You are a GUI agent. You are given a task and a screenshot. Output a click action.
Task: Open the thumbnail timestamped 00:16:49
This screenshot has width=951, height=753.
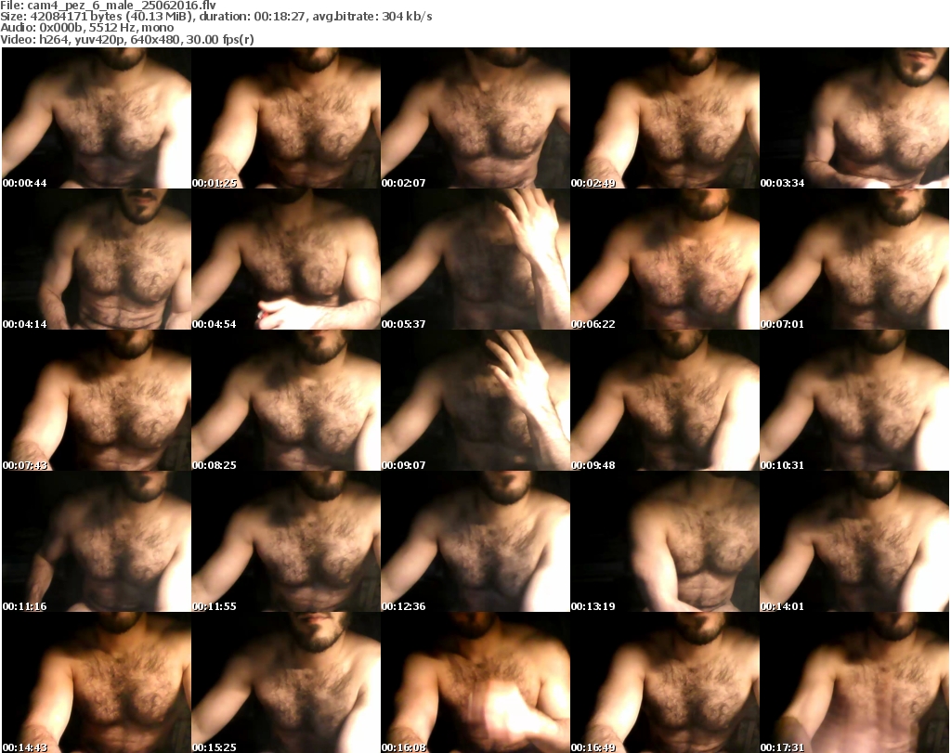point(665,682)
